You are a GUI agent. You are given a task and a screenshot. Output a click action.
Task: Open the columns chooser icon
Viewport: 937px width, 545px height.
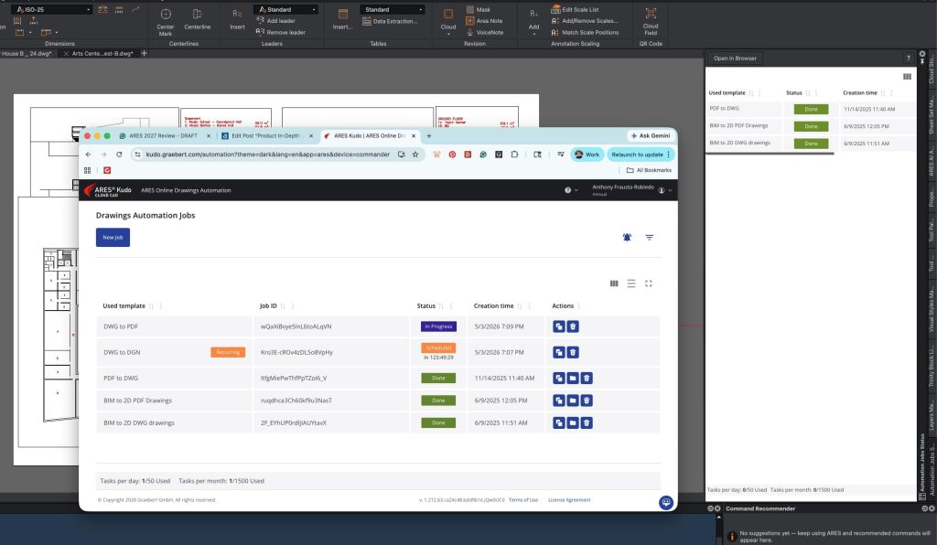point(614,283)
